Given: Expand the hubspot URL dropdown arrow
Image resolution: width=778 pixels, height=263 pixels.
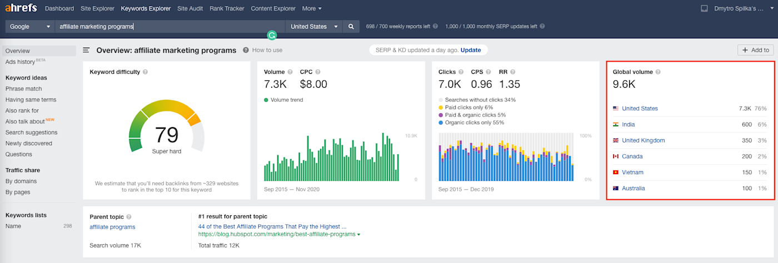Looking at the screenshot, I should coord(358,235).
